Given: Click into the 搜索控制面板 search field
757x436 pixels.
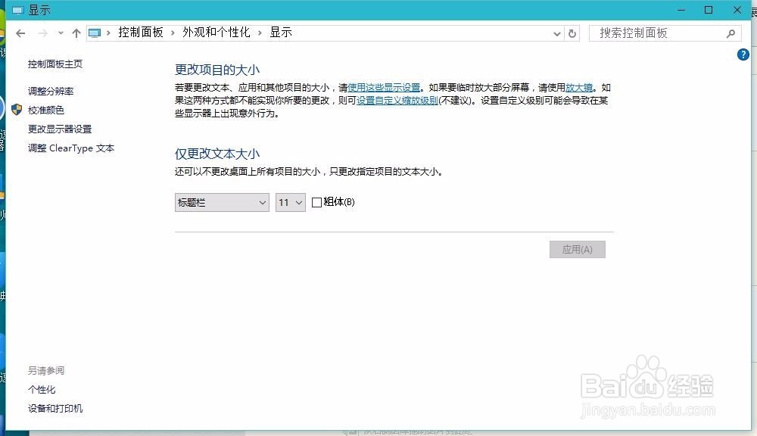Looking at the screenshot, I should [655, 33].
